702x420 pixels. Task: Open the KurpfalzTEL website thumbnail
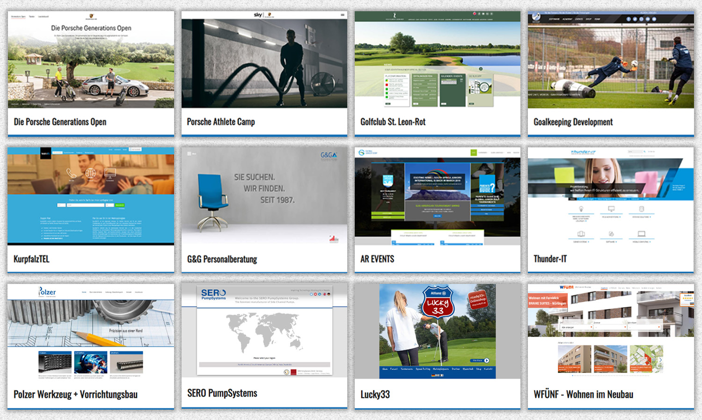point(91,196)
